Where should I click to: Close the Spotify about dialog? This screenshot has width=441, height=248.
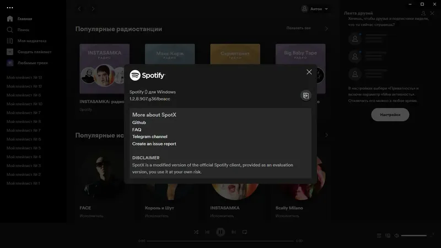click(309, 72)
